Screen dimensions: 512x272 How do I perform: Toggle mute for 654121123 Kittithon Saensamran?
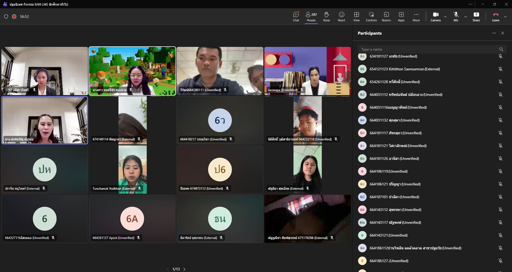coord(500,69)
